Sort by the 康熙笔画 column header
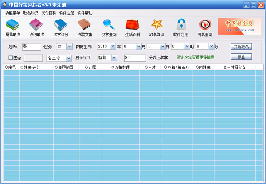Image resolution: width=266 pixels, height=184 pixels. [x=66, y=67]
